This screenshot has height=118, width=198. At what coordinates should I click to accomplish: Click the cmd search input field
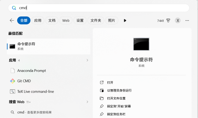tap(99, 8)
